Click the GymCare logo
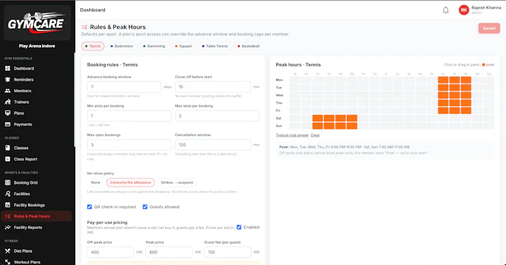 [37, 23]
